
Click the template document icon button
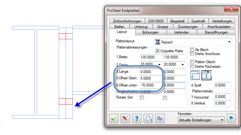click(148, 119)
